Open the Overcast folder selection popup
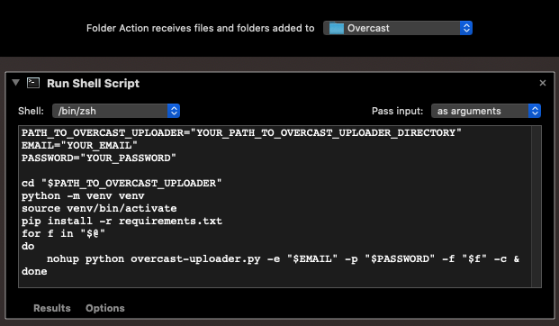 tap(398, 28)
